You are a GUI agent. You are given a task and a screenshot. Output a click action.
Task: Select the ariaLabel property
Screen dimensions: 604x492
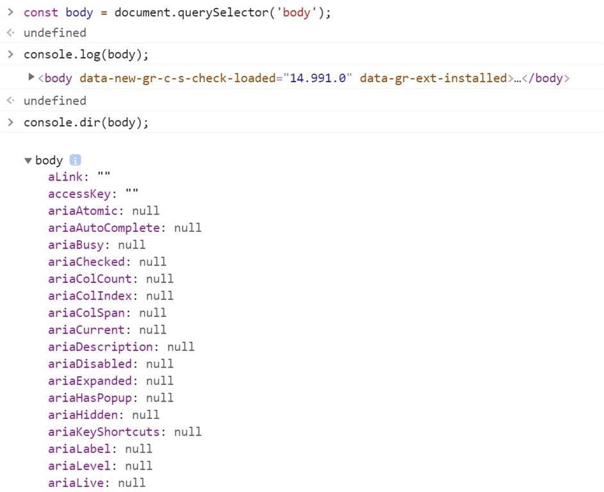tap(100, 448)
